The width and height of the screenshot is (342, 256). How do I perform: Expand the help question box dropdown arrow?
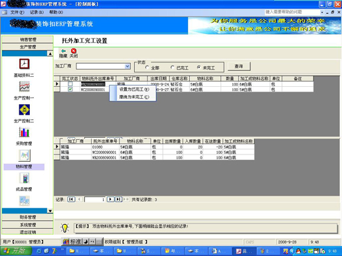click(322, 13)
